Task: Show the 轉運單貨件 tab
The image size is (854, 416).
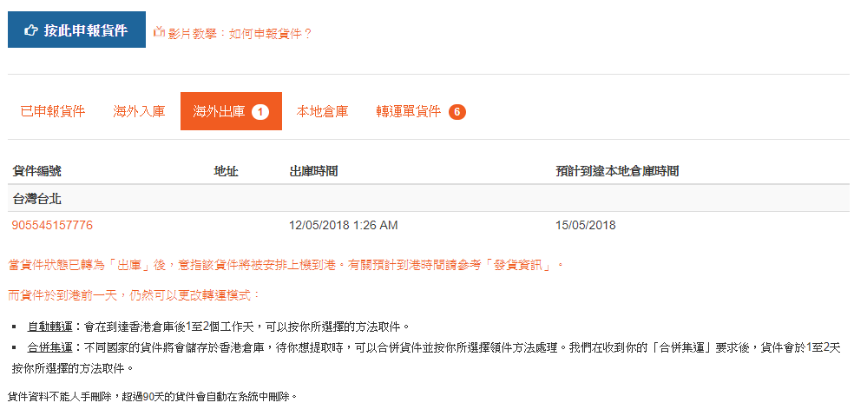Action: click(409, 111)
